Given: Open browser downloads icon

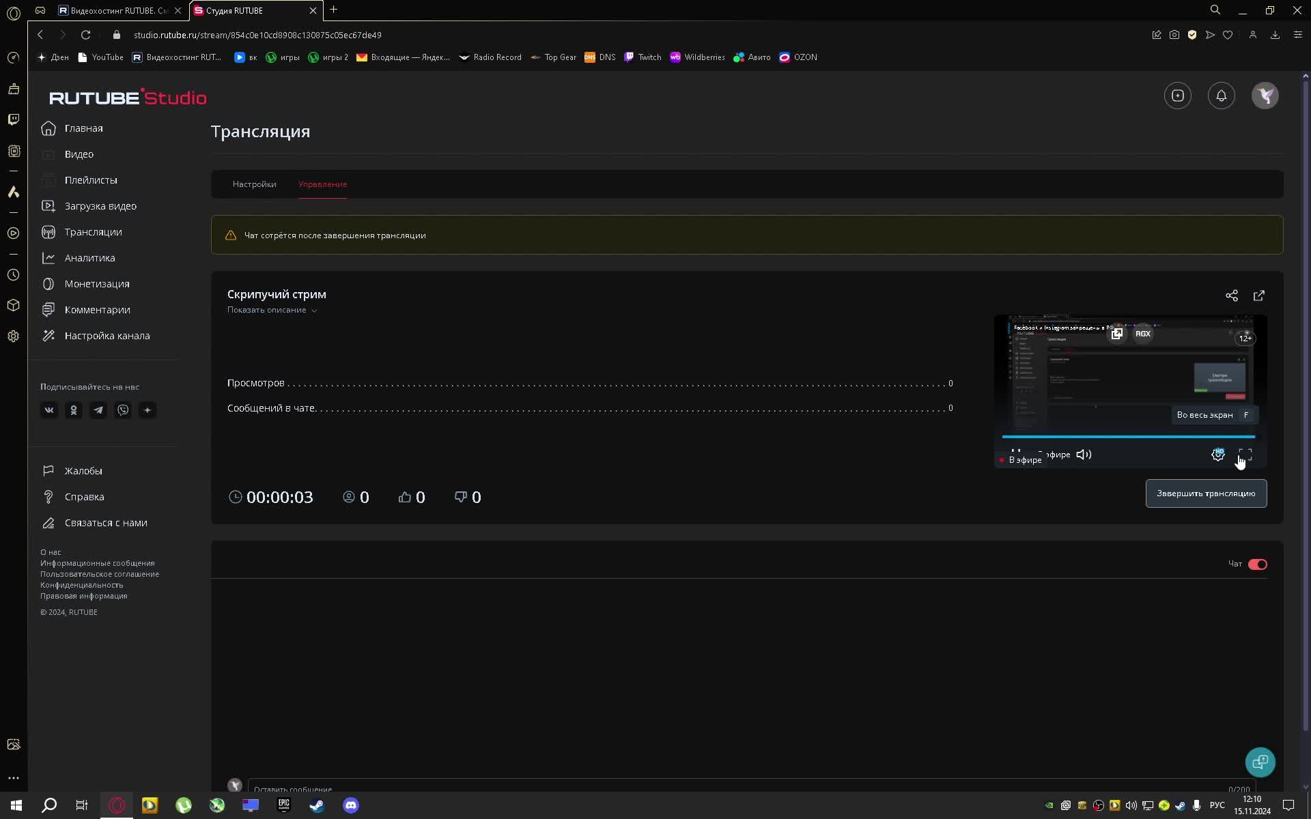Looking at the screenshot, I should 1275,35.
